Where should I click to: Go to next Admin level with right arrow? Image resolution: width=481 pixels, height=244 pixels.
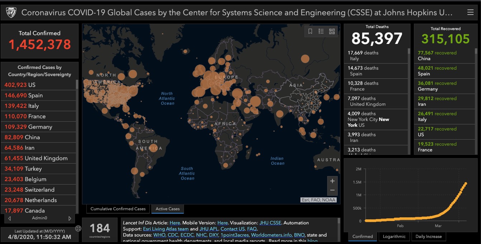[70, 218]
